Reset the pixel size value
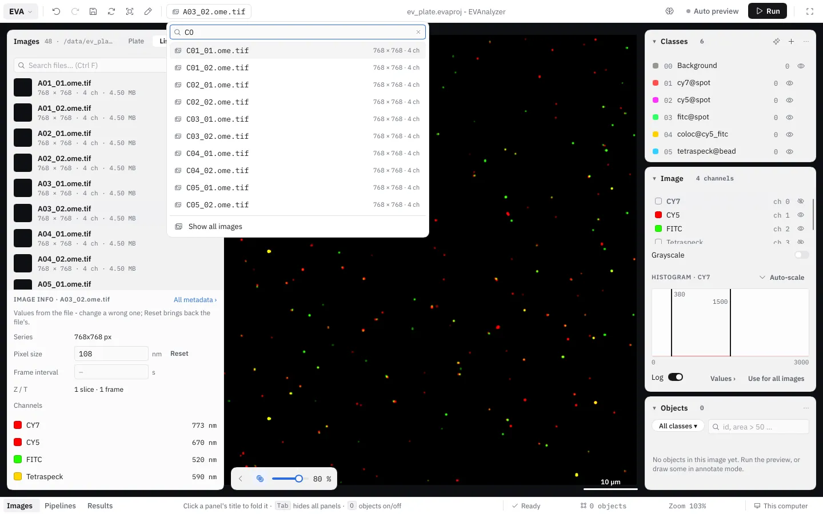823x514 pixels. [179, 354]
